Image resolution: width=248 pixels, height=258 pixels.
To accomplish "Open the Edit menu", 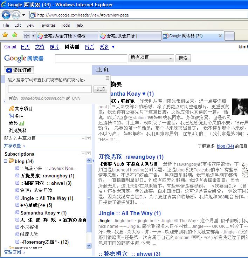I will pos(18,25).
